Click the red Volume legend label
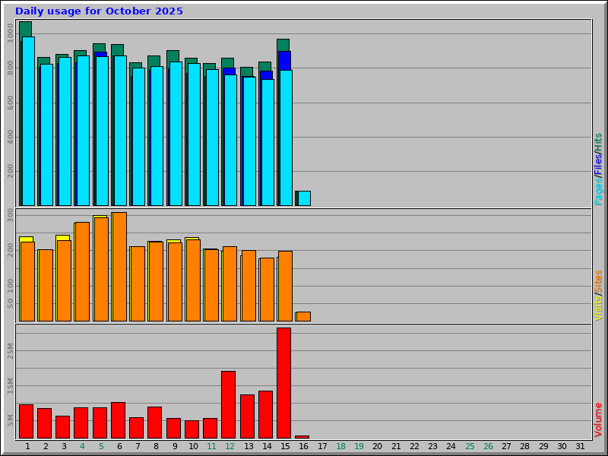Screen dimensions: 608x456 (x=598, y=420)
